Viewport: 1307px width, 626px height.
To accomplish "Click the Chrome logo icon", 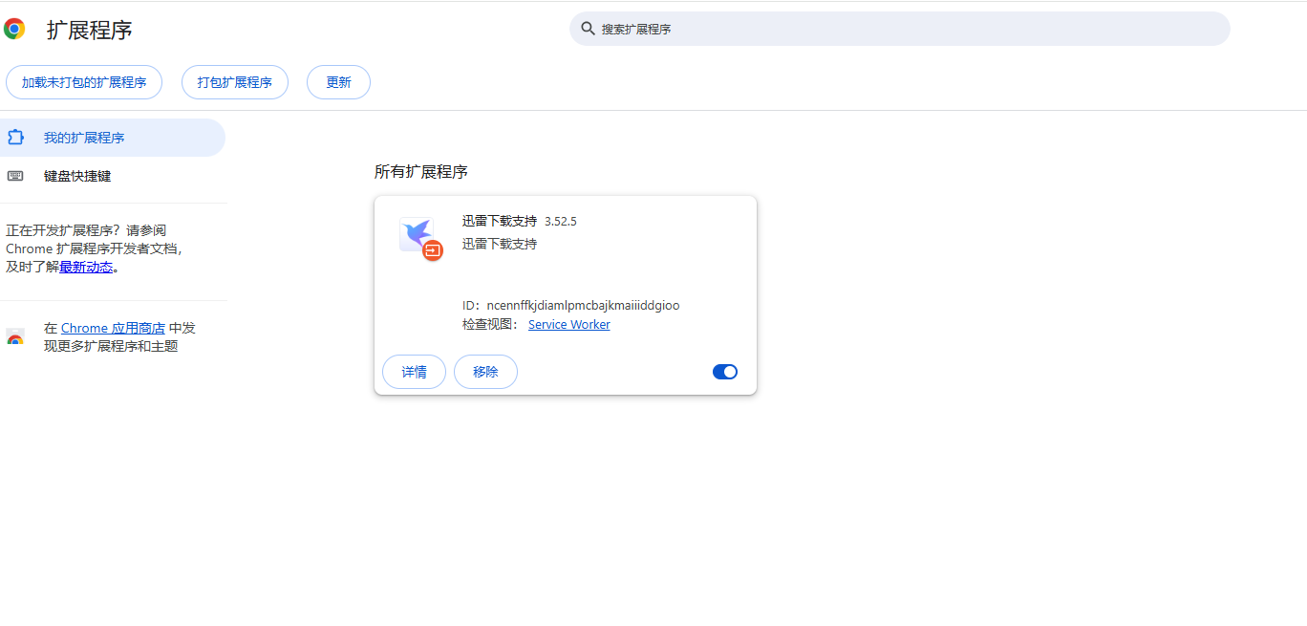I will [14, 29].
